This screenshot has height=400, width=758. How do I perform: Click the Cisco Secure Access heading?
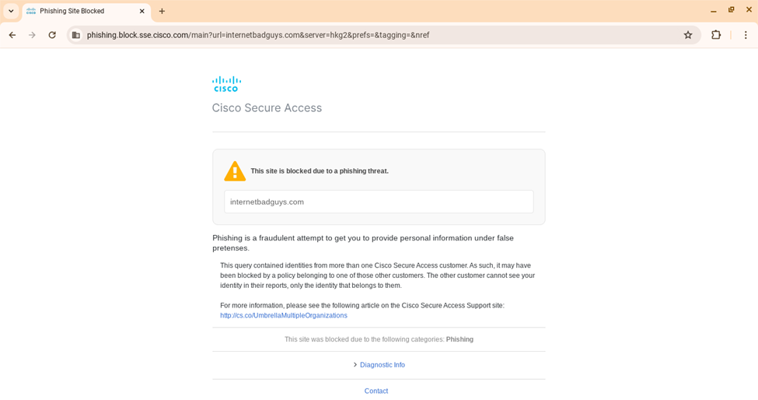267,108
